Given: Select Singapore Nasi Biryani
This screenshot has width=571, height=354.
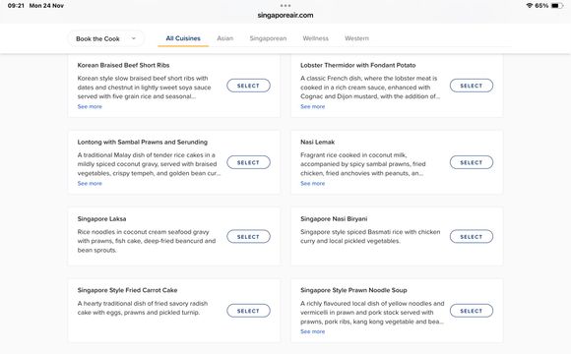Looking at the screenshot, I should (x=472, y=236).
